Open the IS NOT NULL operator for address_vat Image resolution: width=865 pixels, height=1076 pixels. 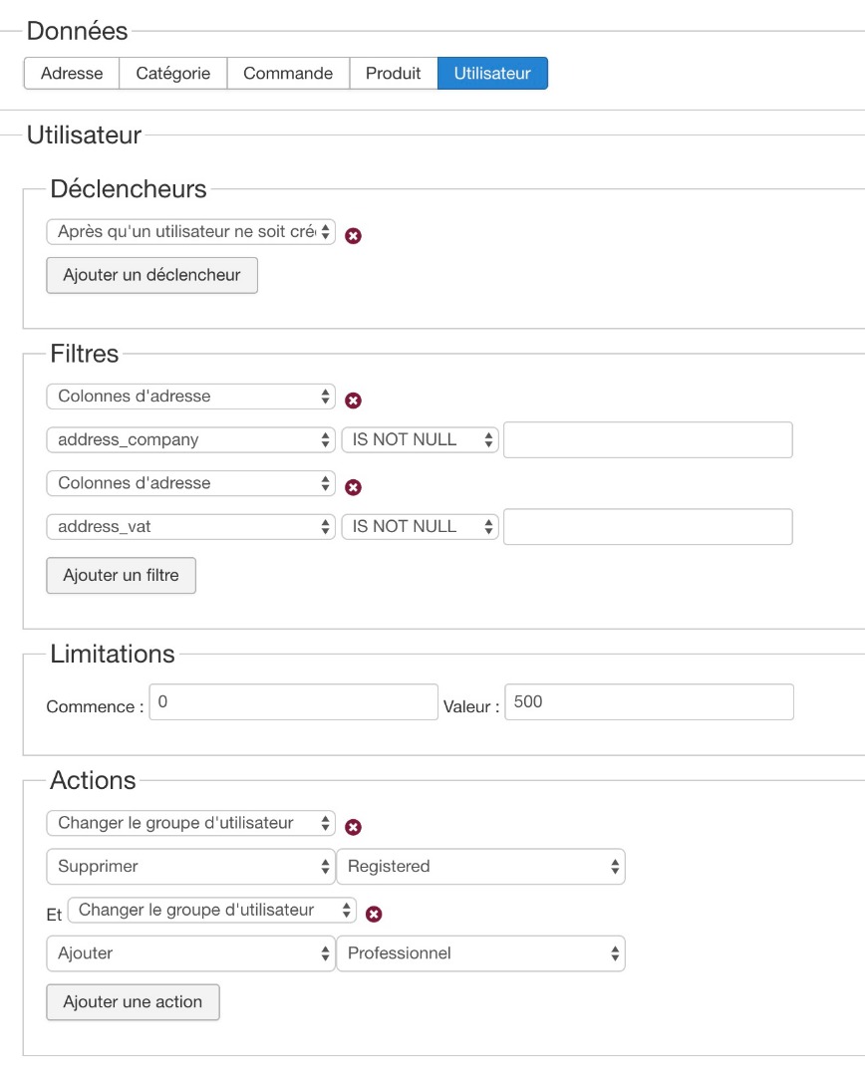[x=420, y=527]
